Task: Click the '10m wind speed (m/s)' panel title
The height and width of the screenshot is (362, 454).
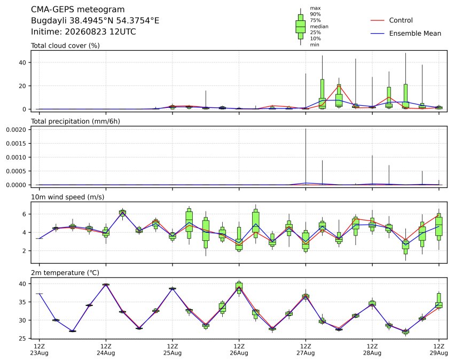Action: (67, 197)
